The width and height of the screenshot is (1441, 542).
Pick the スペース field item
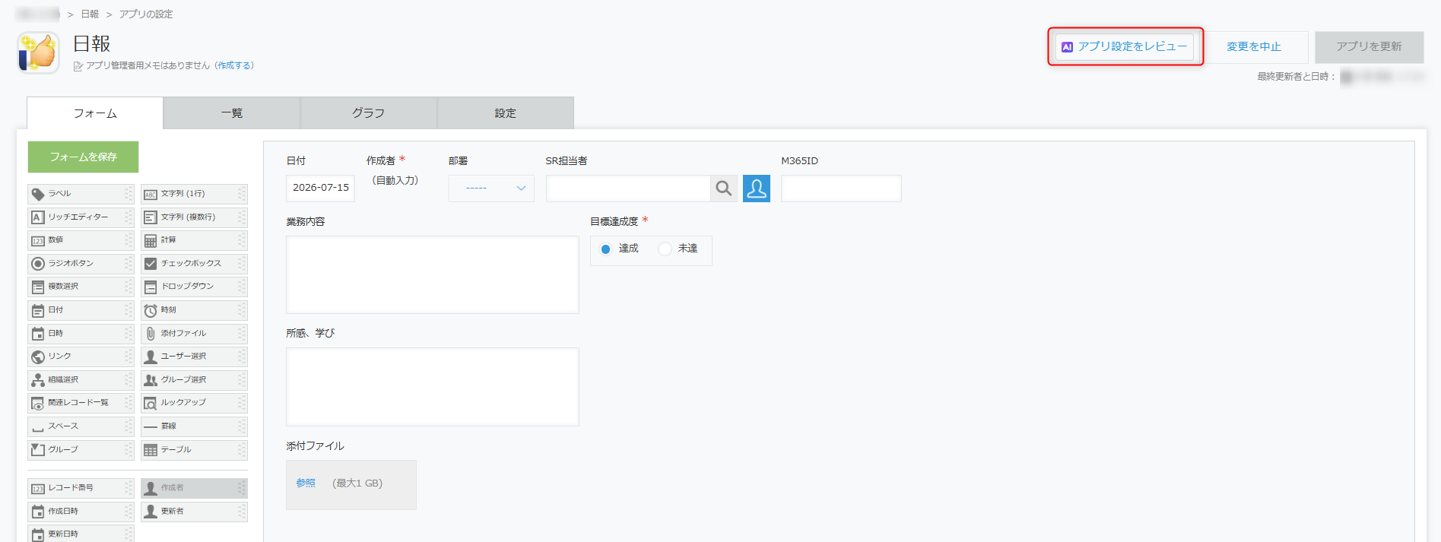point(81,426)
